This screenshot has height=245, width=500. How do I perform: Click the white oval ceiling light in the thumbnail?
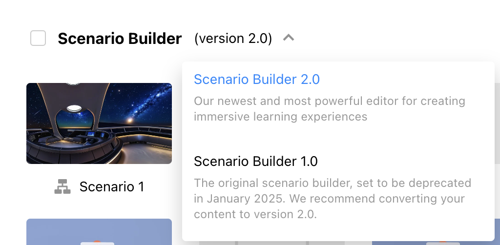tap(74, 109)
